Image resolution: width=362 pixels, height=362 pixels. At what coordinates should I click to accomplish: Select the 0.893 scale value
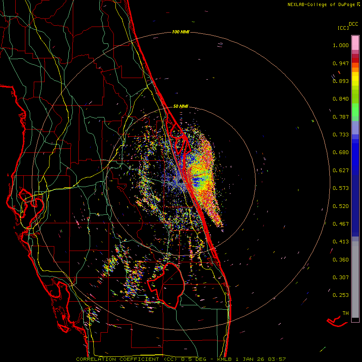pos(341,81)
